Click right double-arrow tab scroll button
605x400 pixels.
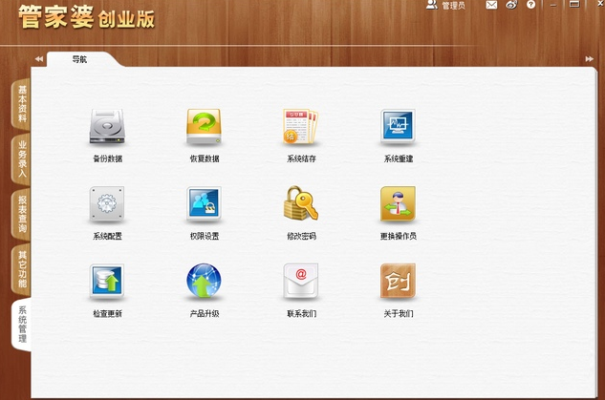point(589,59)
